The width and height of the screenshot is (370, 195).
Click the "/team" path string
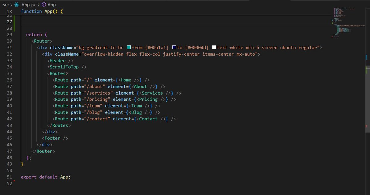pyautogui.click(x=93, y=106)
